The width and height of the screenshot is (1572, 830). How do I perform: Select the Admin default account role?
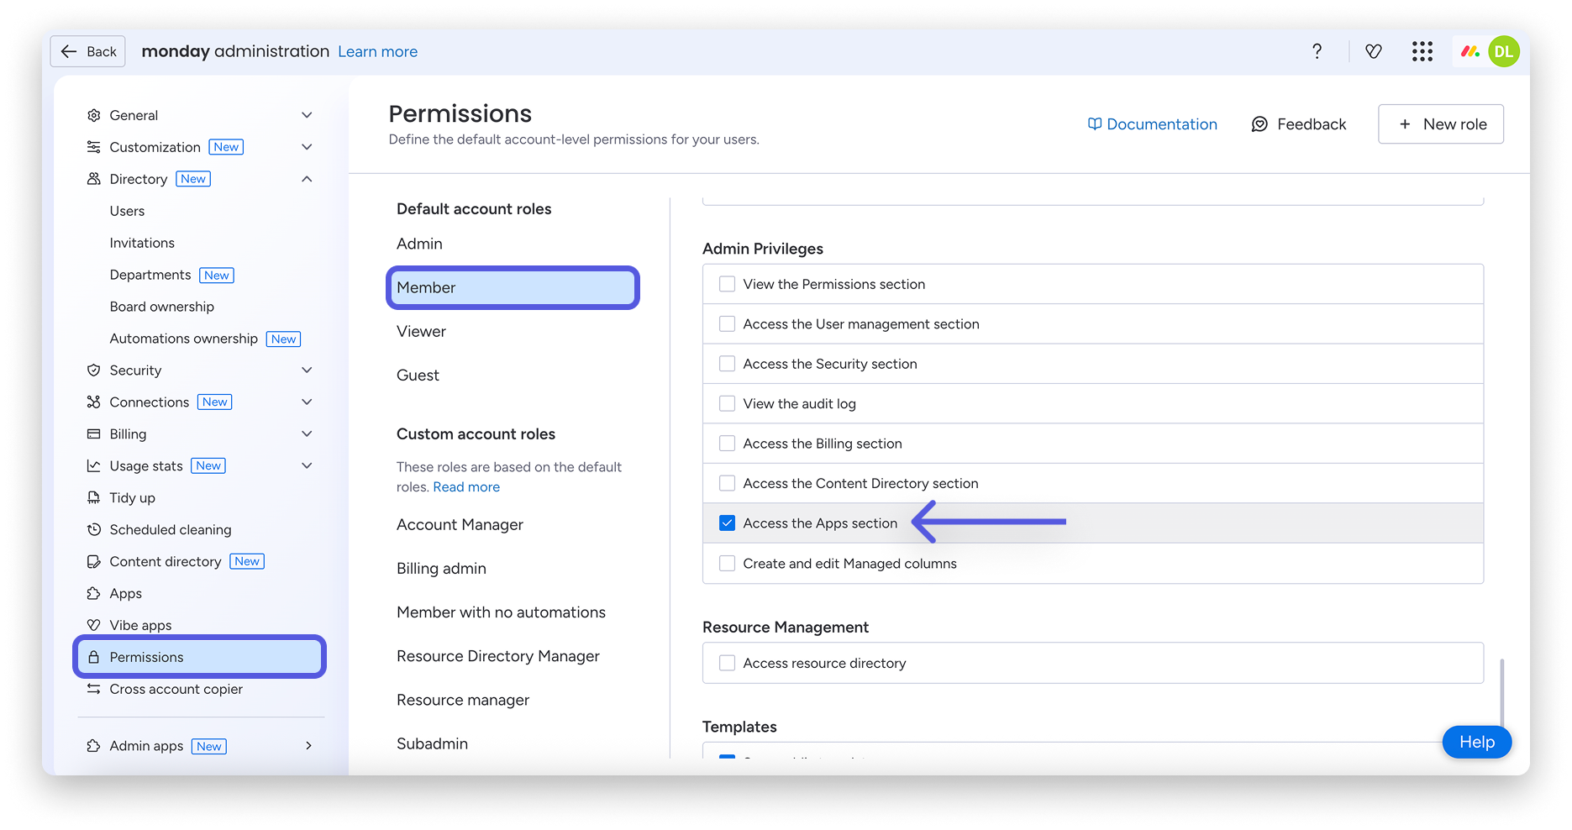pos(419,244)
